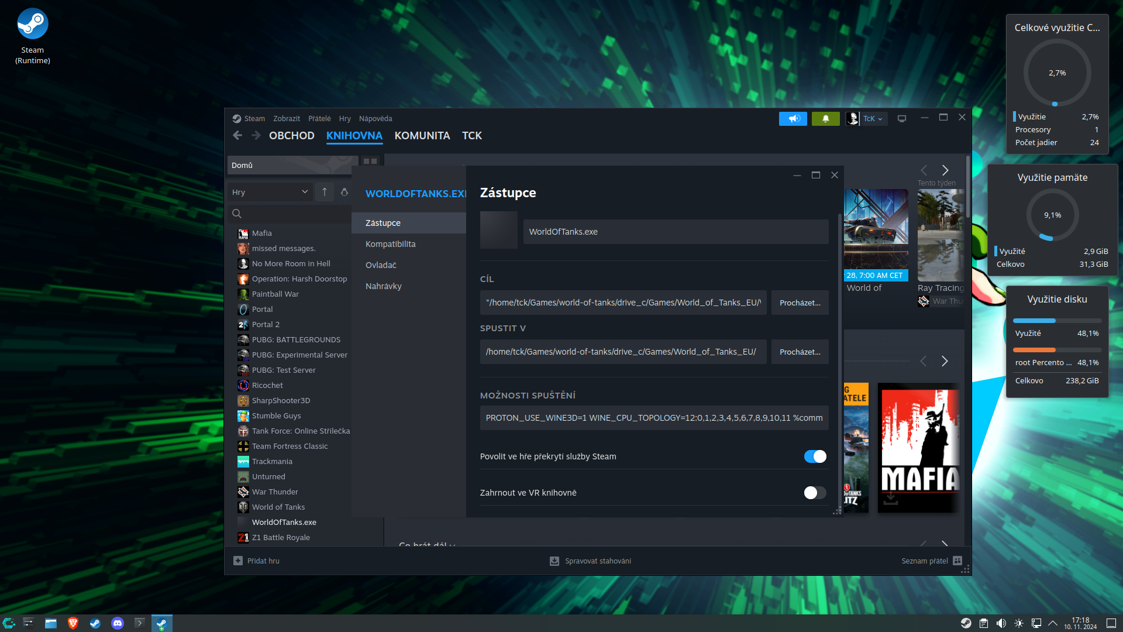Viewport: 1123px width, 632px height.
Task: Open the TcK account dropdown
Action: pyautogui.click(x=872, y=119)
